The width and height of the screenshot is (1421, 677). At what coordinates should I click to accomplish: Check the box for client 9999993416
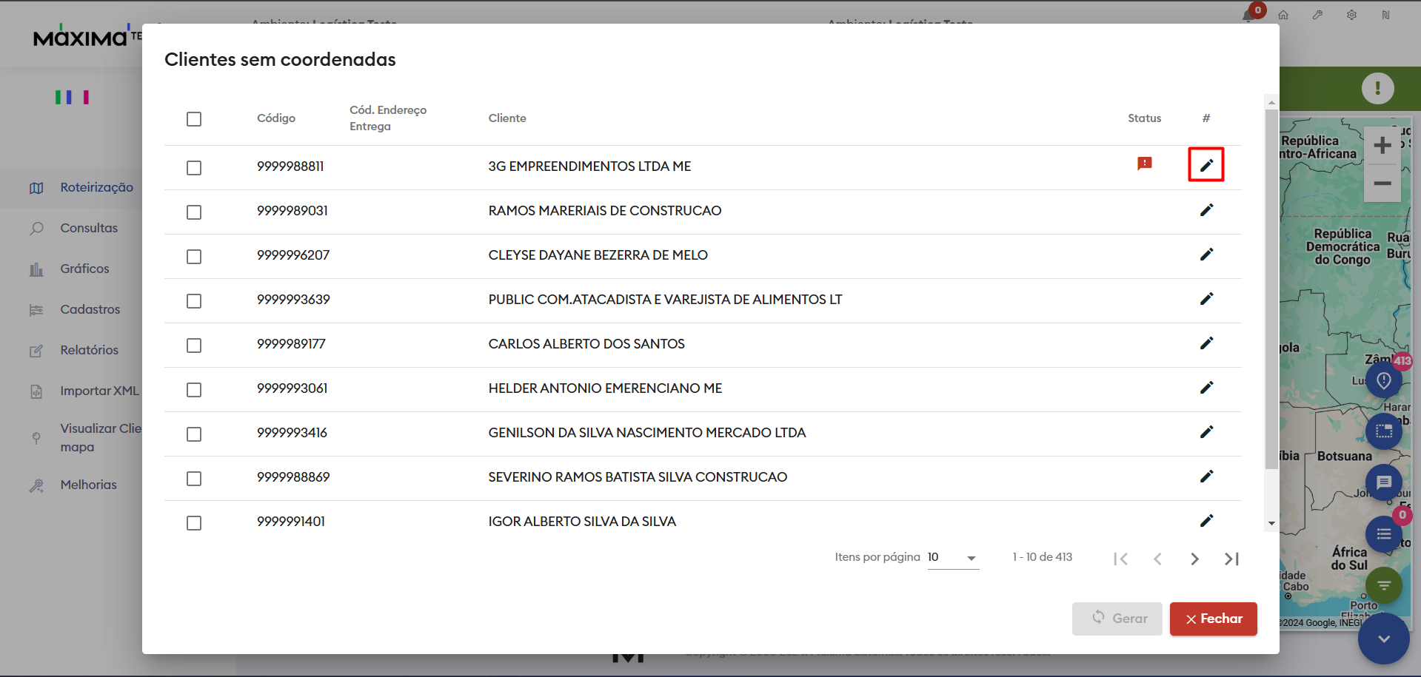194,434
